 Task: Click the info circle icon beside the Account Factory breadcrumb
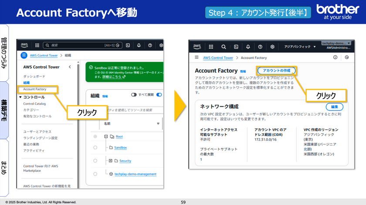pyautogui.click(x=335, y=57)
